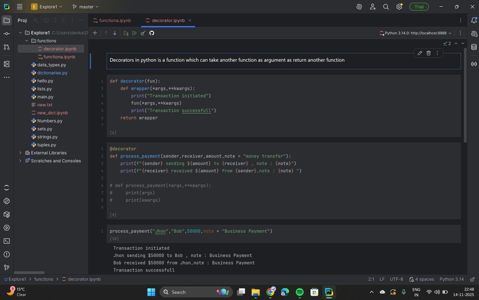Open the Jupyter Variables panel
Image resolution: width=479 pixels, height=300 pixels.
tap(474, 64)
